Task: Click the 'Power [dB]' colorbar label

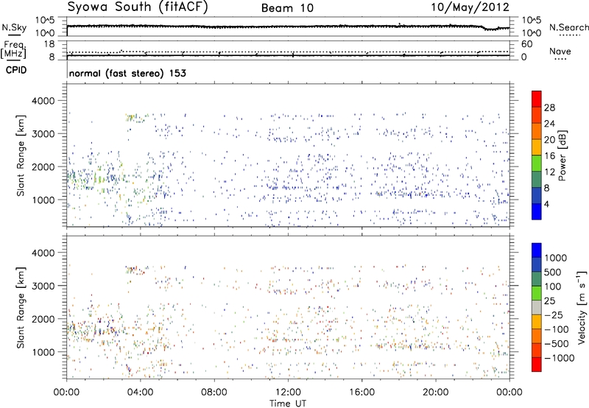Action: click(562, 155)
